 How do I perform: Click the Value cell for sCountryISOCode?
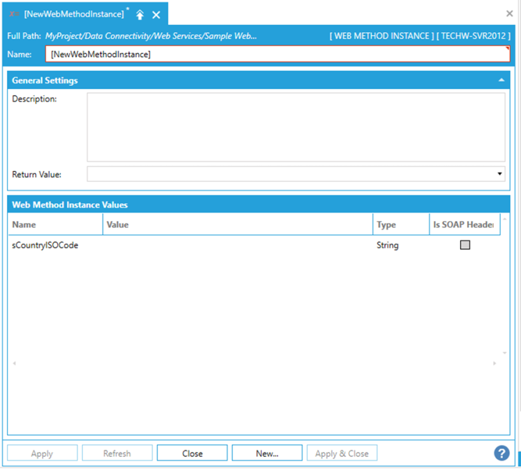(x=238, y=246)
